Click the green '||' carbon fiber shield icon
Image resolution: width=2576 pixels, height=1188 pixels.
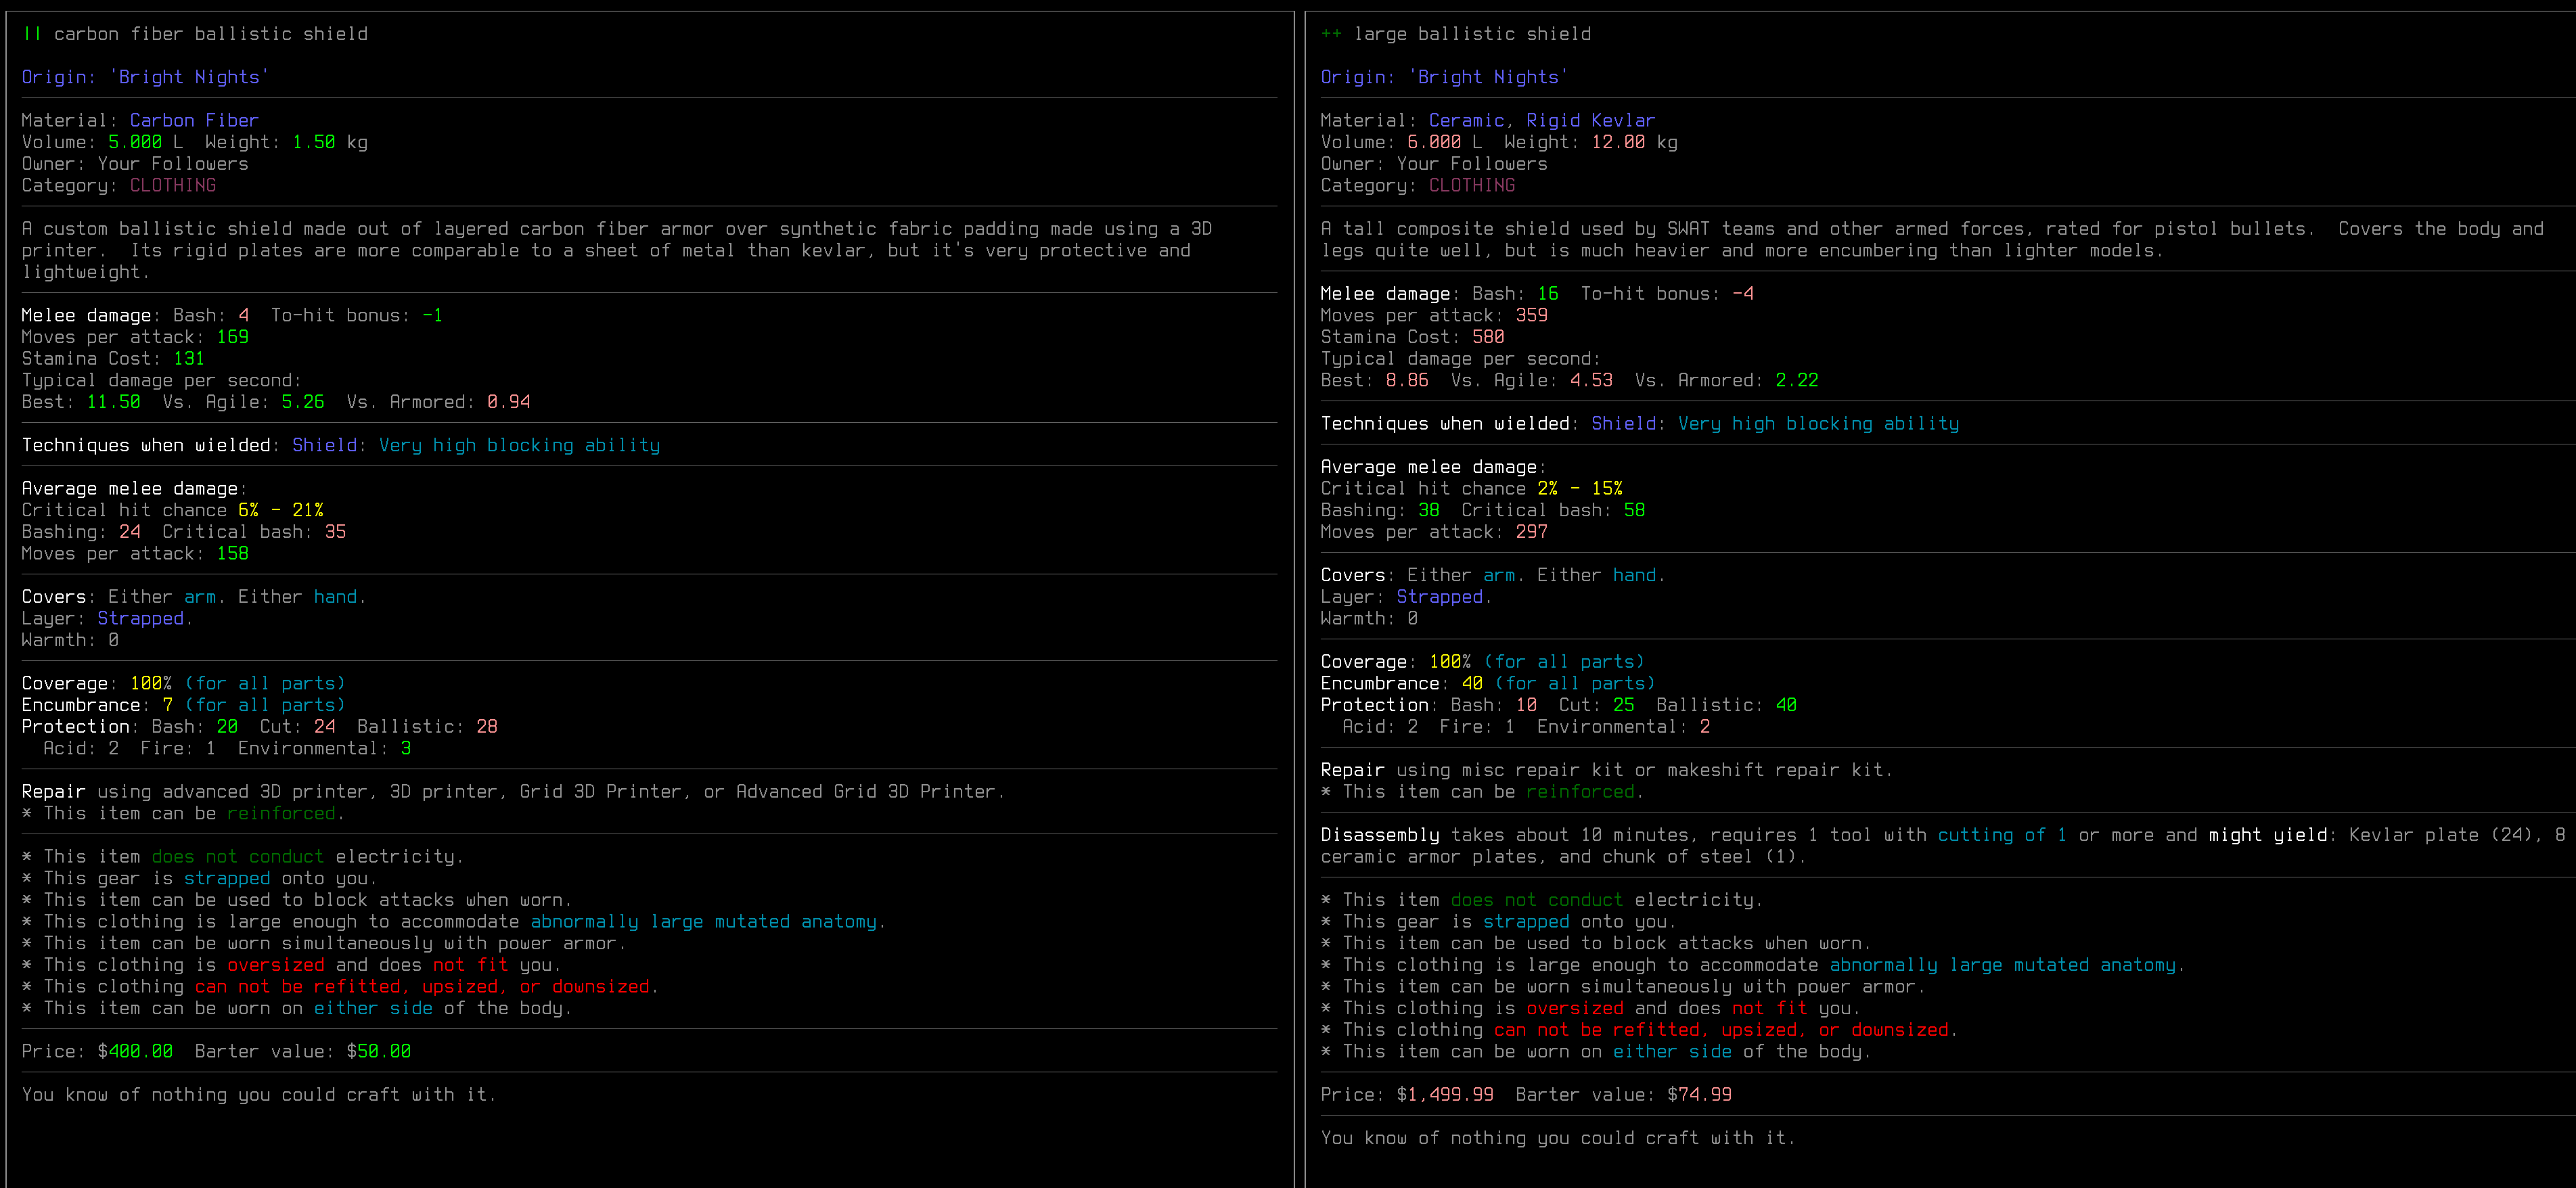32,34
